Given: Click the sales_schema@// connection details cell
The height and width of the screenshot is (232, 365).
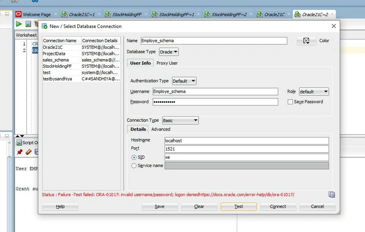Looking at the screenshot, I should click(x=100, y=60).
